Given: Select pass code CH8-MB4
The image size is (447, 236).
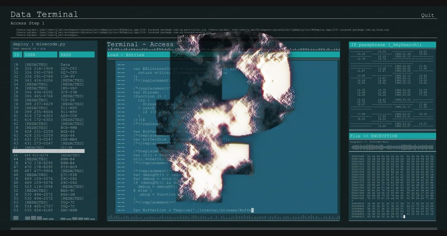Looking at the screenshot, I should pyautogui.click(x=69, y=140).
